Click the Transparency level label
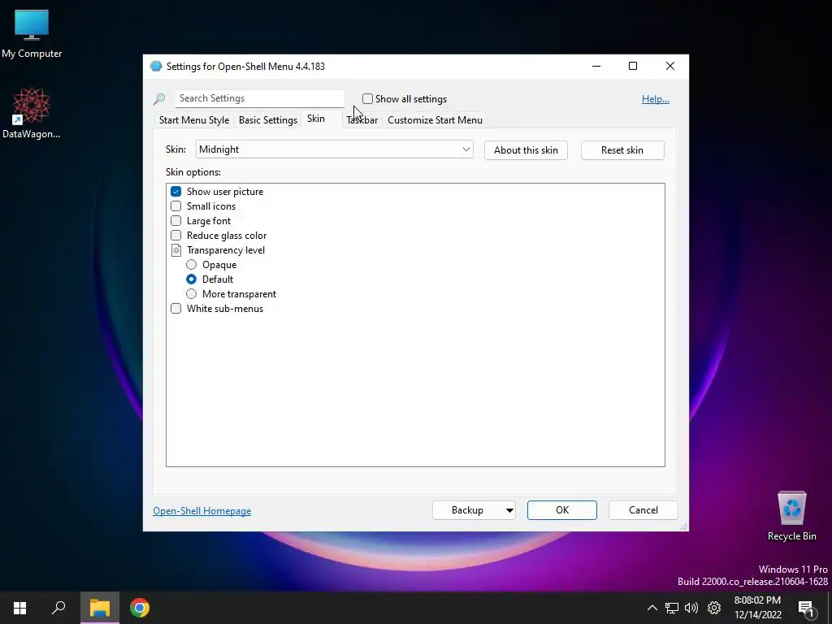832x624 pixels. [226, 250]
